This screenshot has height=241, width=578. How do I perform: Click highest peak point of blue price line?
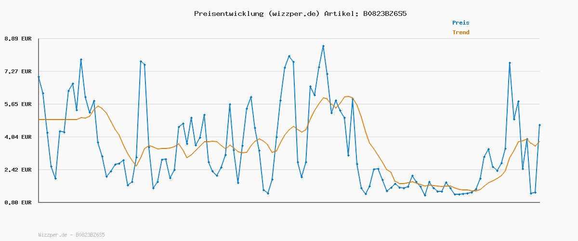[x=324, y=46]
